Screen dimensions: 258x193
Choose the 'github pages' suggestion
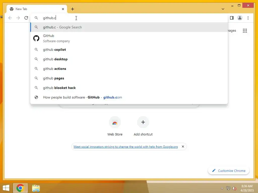point(129,78)
